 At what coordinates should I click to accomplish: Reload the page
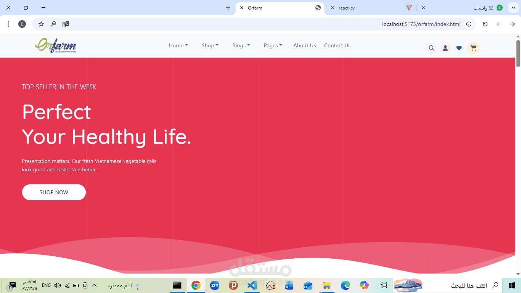pos(485,24)
